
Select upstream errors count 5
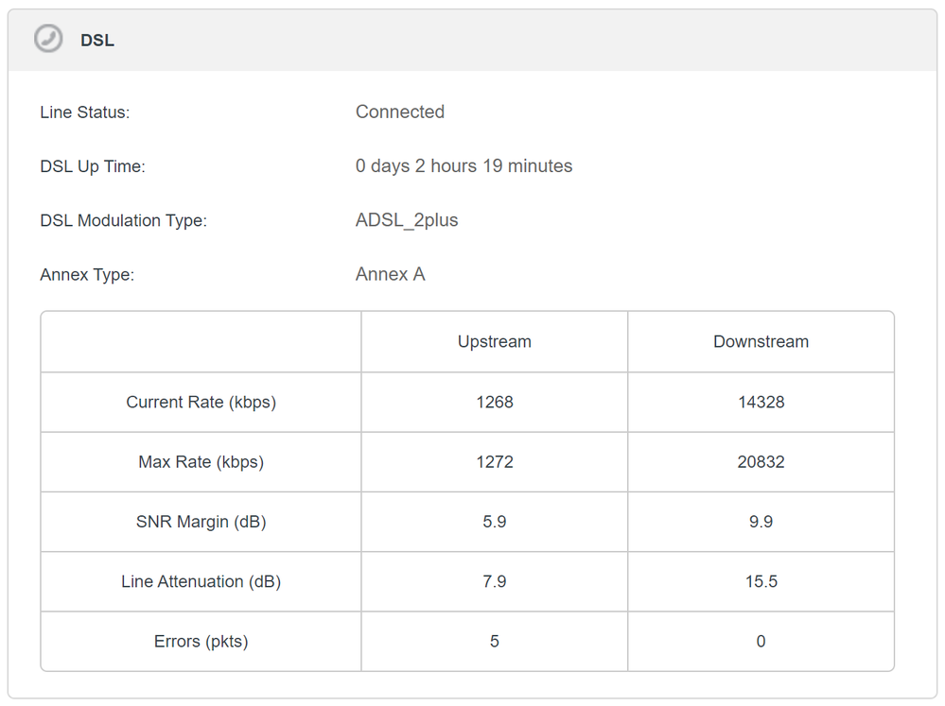(x=494, y=642)
